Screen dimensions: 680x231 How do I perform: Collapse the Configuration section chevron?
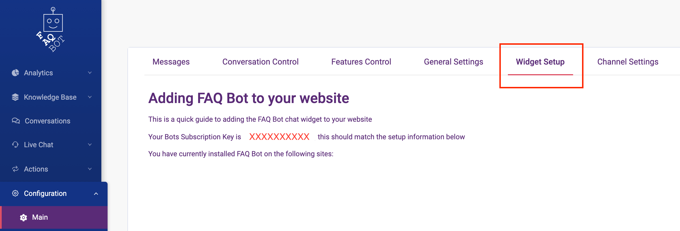click(96, 194)
